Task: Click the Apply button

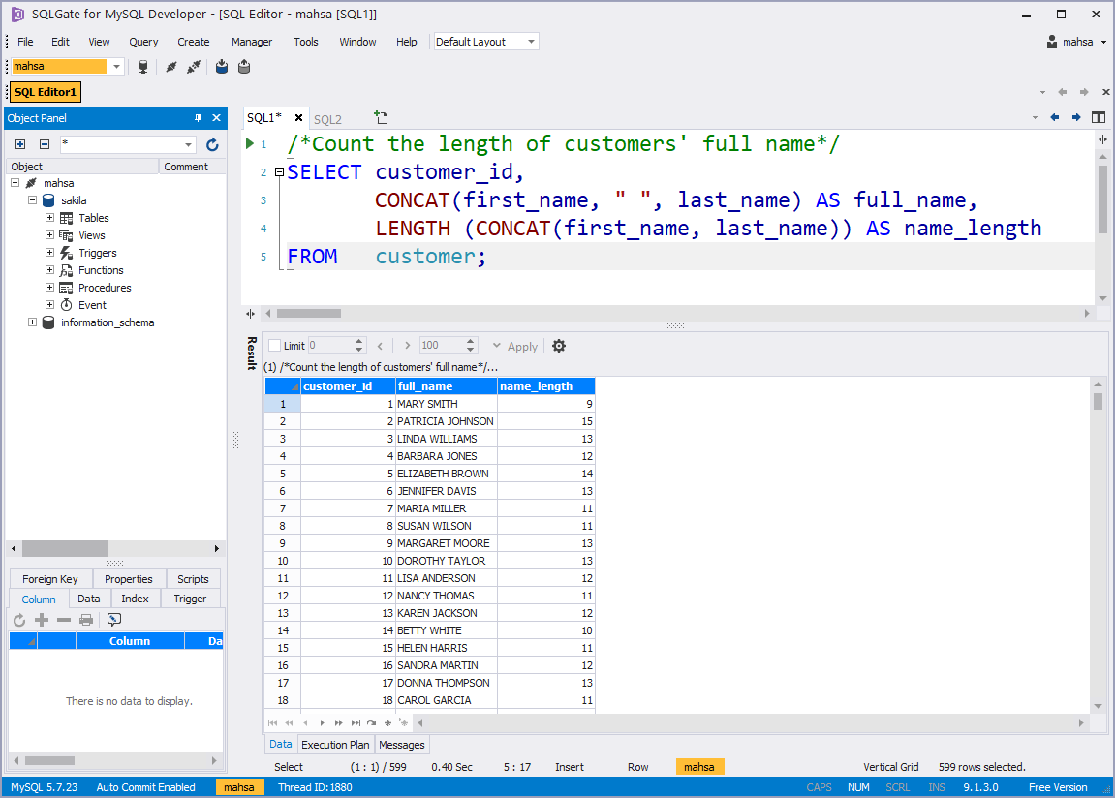Action: point(523,347)
